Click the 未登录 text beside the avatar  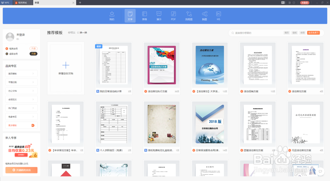pyautogui.click(x=20, y=35)
